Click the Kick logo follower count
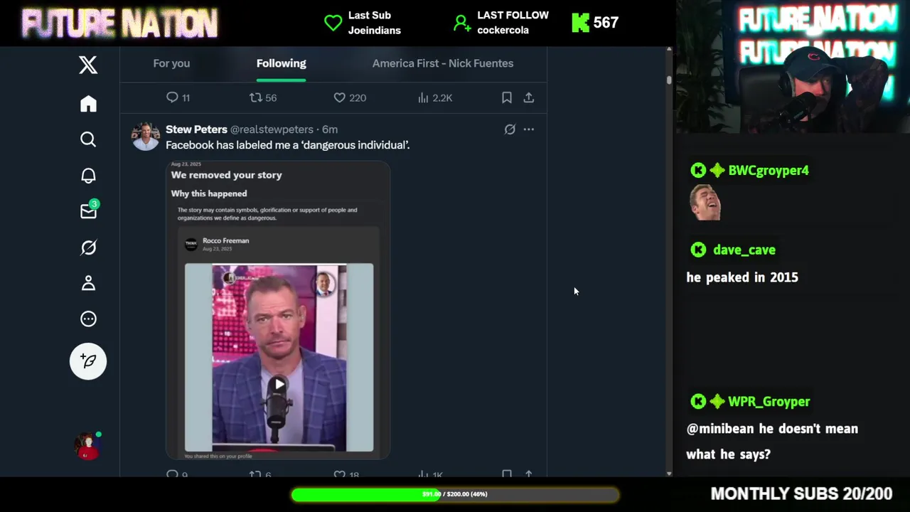This screenshot has height=512, width=910. (x=595, y=23)
